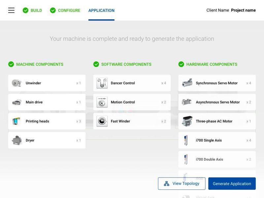Click the Unwinder component icon
The width and height of the screenshot is (264, 198).
point(16,83)
